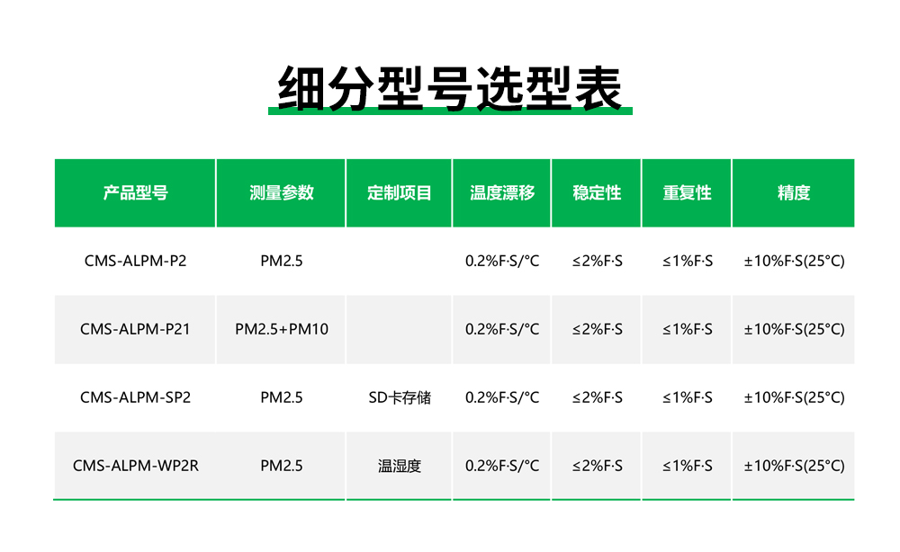Click the PM2.5+PM10 parameter cell
Image resolution: width=900 pixels, height=552 pixels.
pyautogui.click(x=281, y=329)
